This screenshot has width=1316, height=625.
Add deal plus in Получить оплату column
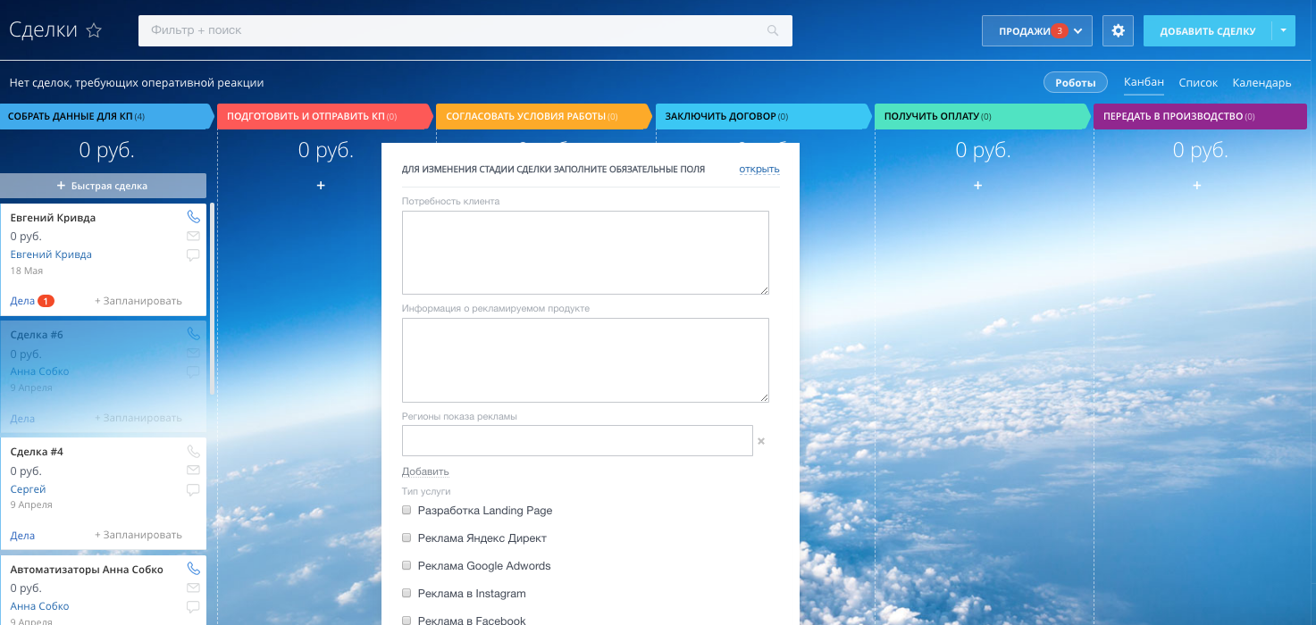[x=978, y=186]
